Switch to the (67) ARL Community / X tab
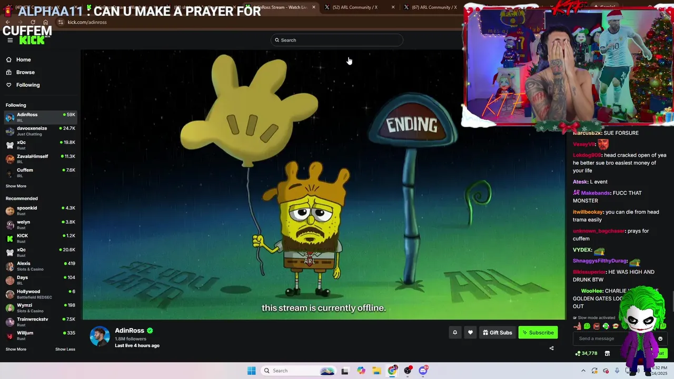Screen dimensions: 674x379 435,7
